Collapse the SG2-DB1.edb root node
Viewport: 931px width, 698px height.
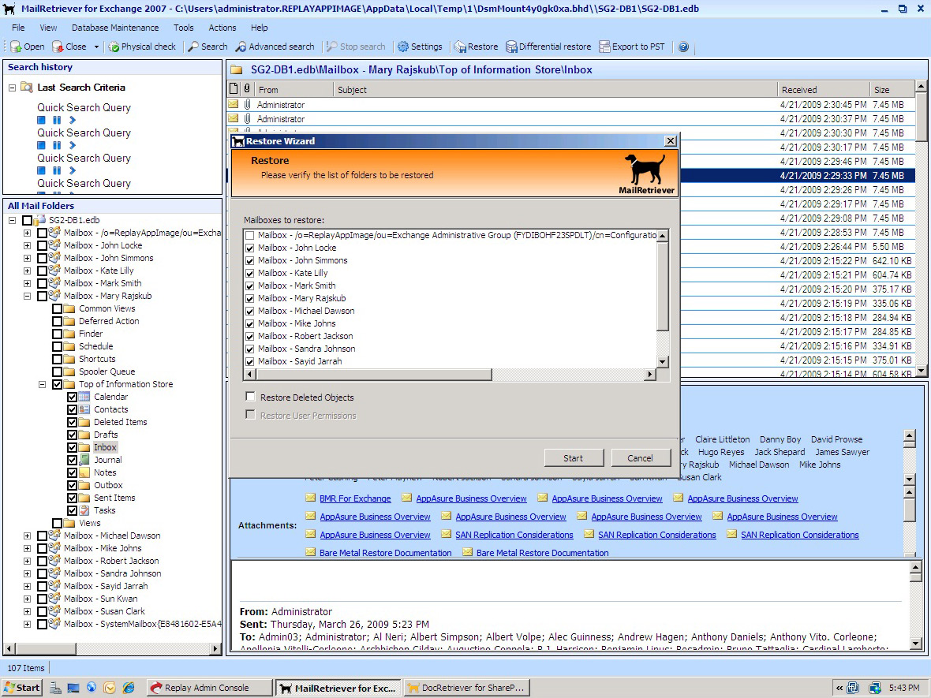pos(12,219)
